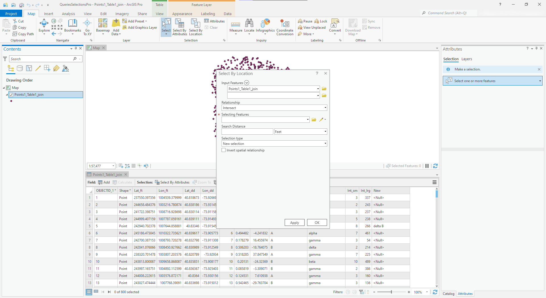Apply the Select By Location settings
546x298 pixels.
(x=294, y=222)
